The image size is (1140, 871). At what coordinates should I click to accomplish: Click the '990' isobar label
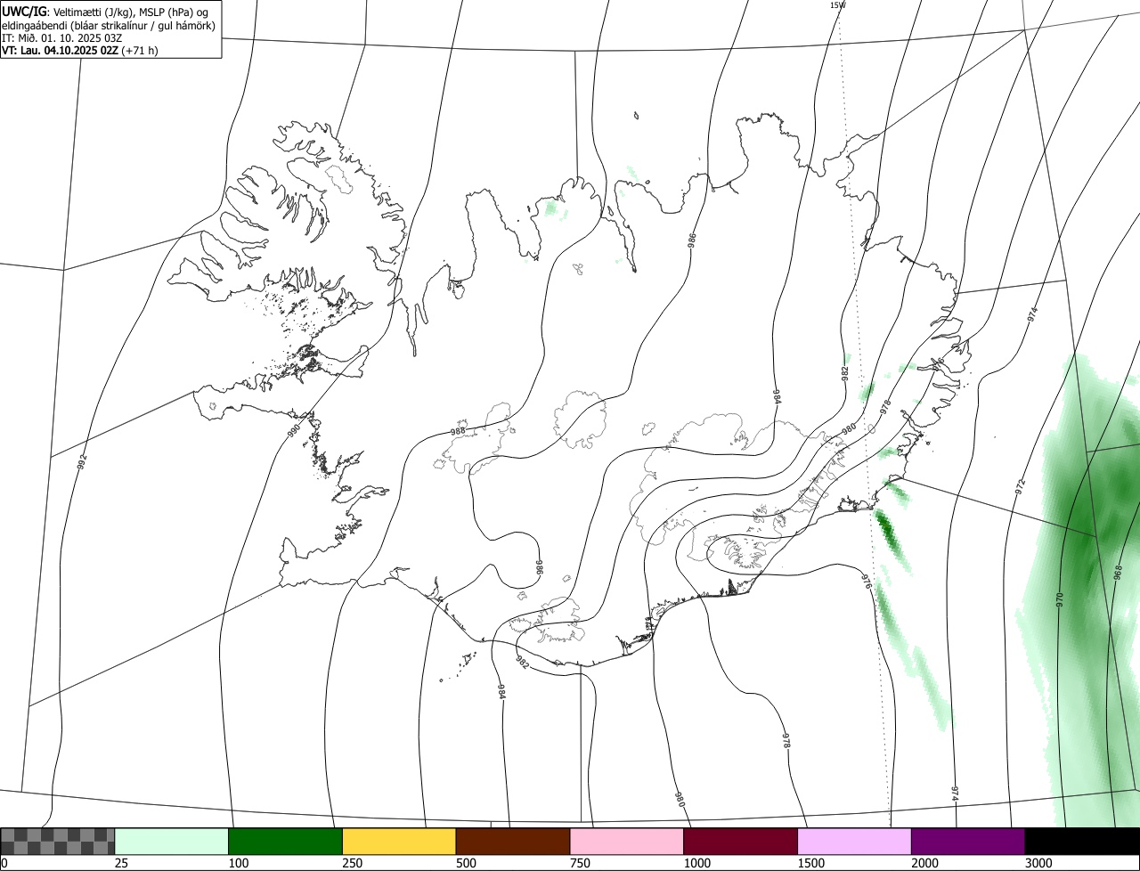[x=295, y=431]
